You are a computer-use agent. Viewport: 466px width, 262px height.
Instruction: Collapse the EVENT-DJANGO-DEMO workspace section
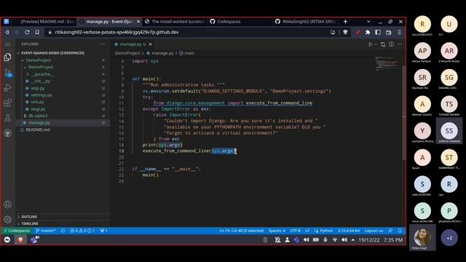pyautogui.click(x=53, y=53)
